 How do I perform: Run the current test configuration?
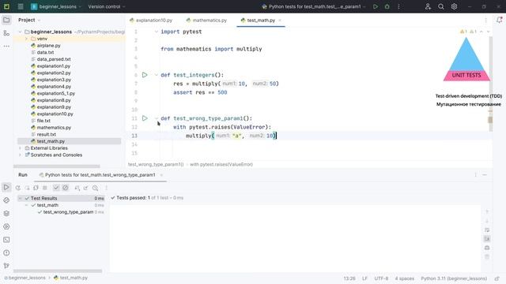click(x=376, y=6)
